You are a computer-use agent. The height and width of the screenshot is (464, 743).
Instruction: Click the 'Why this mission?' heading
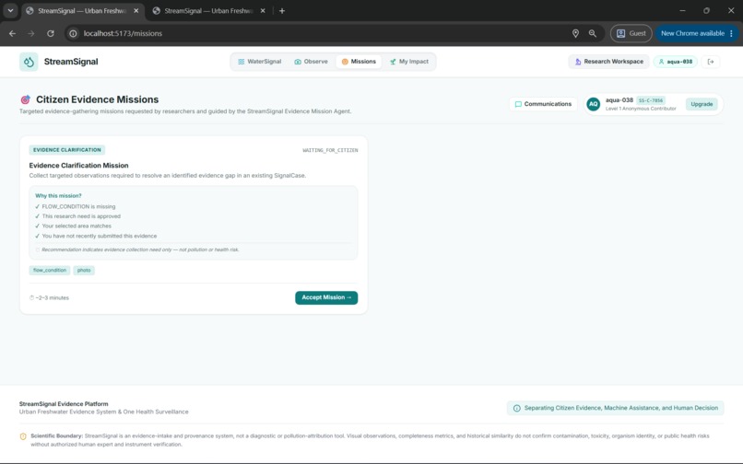(58, 195)
